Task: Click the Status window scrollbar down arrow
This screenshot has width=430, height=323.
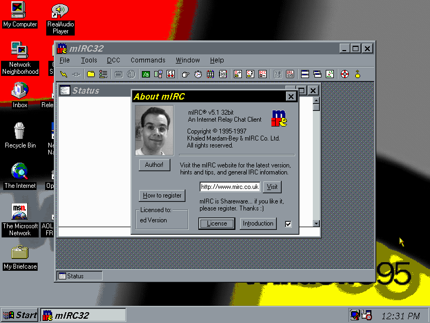Action: click(316, 223)
